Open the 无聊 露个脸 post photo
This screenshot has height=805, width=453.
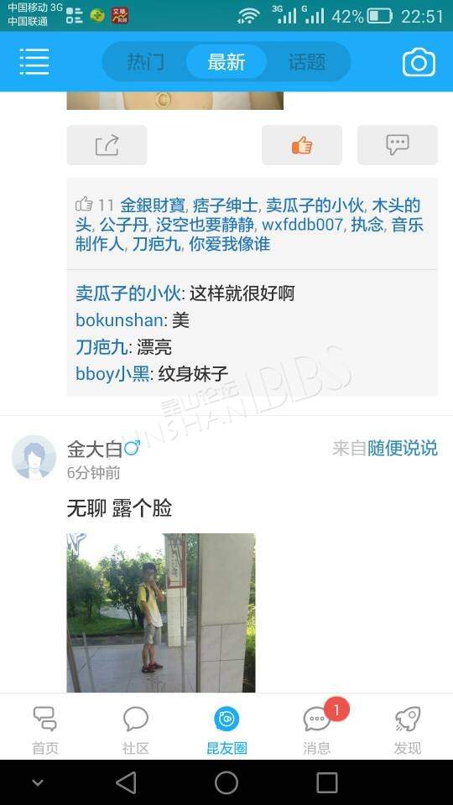[x=161, y=613]
